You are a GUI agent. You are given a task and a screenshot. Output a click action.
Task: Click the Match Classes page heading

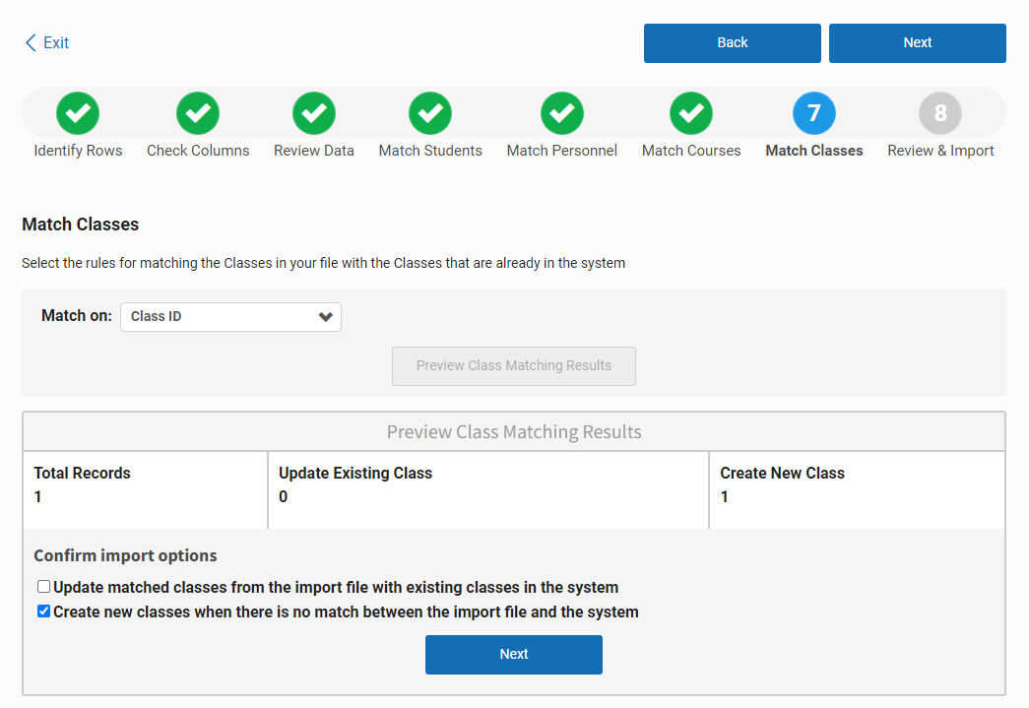(x=81, y=225)
